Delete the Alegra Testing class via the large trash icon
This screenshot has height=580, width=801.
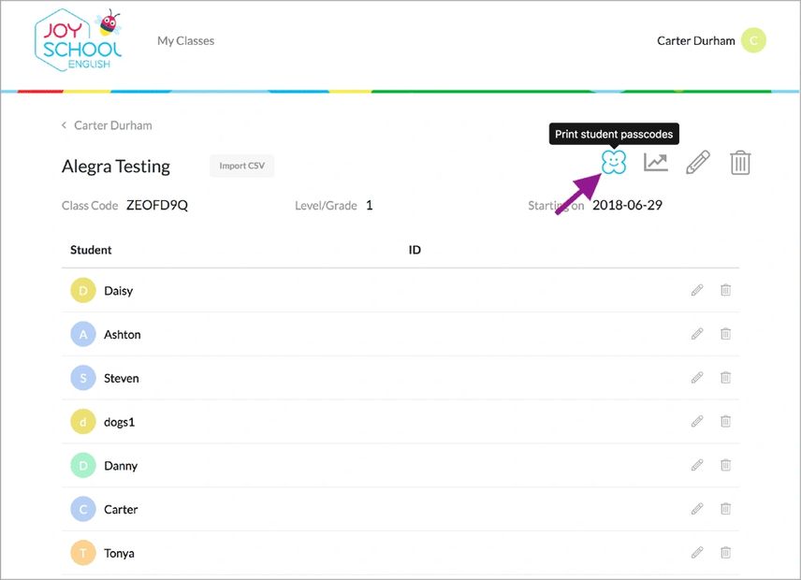point(740,163)
